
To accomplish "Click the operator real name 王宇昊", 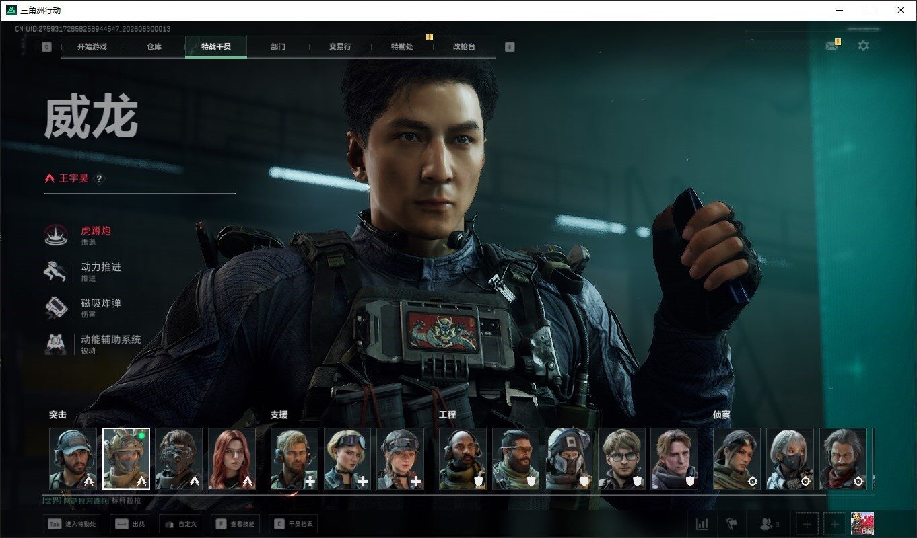I will 73,179.
